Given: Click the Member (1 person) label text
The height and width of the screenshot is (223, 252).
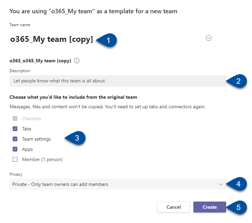Looking at the screenshot, I should (x=42, y=159).
